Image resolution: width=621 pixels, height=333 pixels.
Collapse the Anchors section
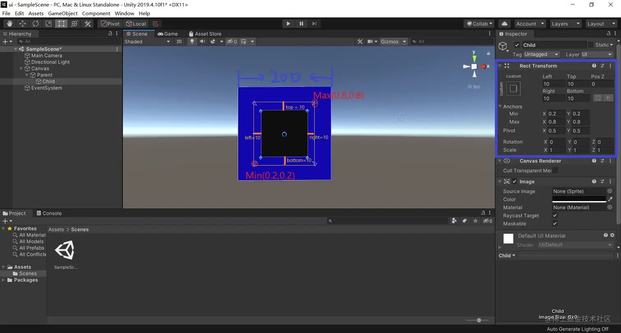point(500,106)
